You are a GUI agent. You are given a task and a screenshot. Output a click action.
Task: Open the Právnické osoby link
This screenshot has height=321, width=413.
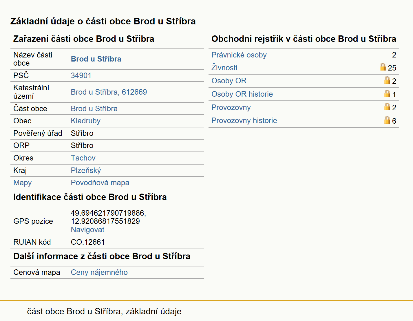pyautogui.click(x=239, y=55)
